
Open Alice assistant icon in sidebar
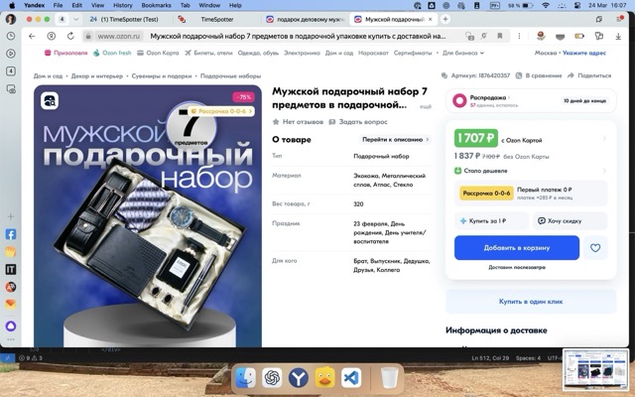(11, 326)
